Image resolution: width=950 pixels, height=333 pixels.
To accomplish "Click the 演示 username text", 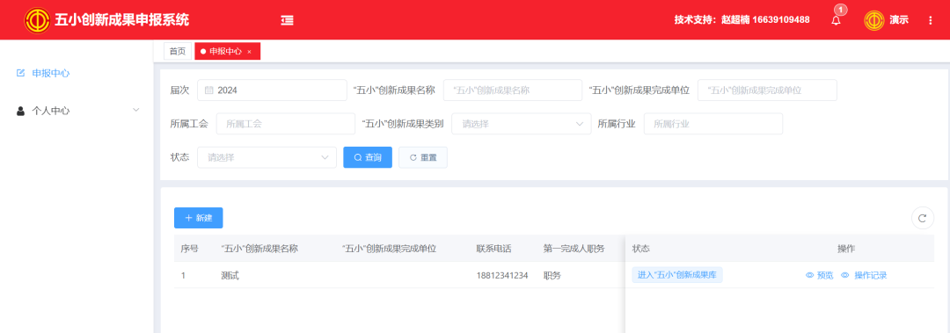I will [899, 20].
